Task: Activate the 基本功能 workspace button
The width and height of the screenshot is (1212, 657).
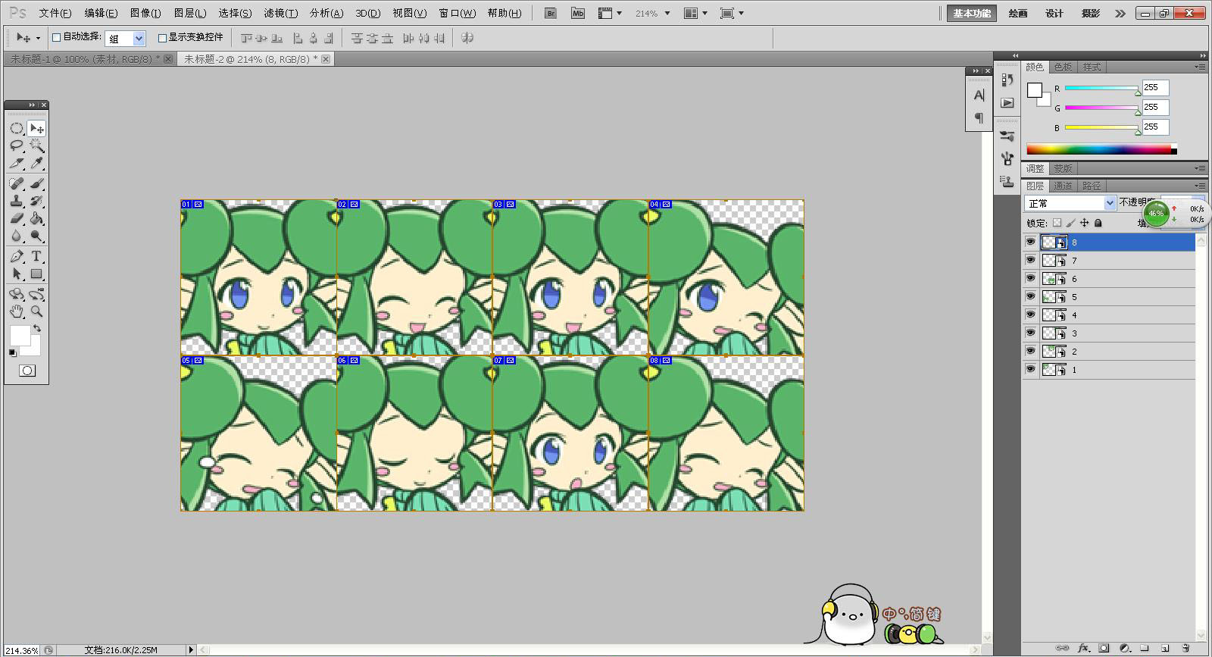Action: coord(972,13)
